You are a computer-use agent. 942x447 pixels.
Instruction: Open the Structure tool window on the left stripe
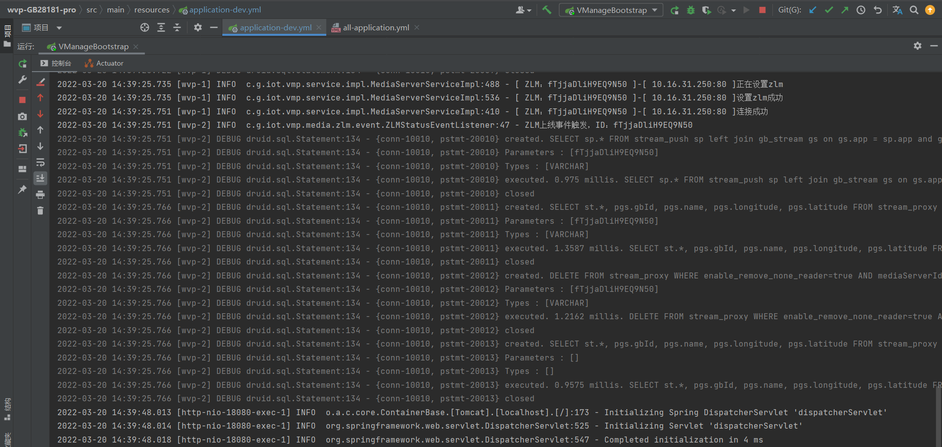tap(7, 409)
